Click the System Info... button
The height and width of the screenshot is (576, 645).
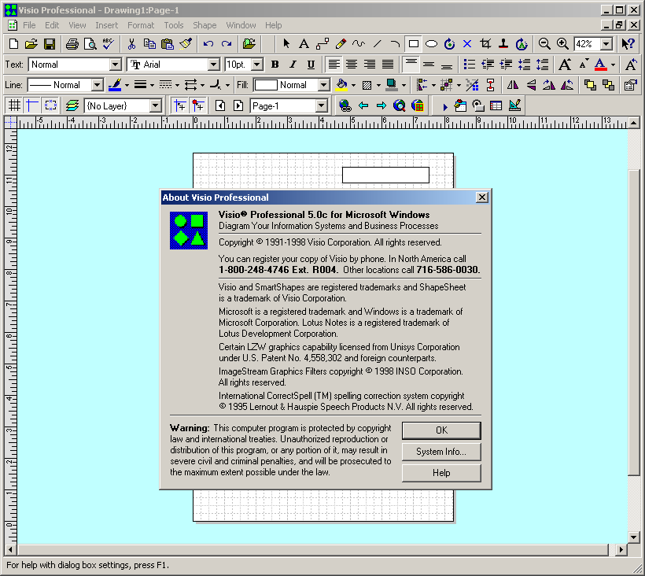tap(441, 452)
